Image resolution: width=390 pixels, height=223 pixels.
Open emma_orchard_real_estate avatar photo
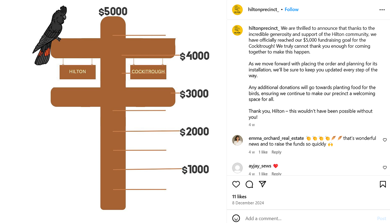(x=237, y=140)
